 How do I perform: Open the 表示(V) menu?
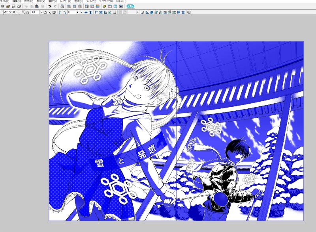point(41,1)
